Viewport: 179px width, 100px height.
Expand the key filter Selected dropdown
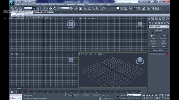134,95
